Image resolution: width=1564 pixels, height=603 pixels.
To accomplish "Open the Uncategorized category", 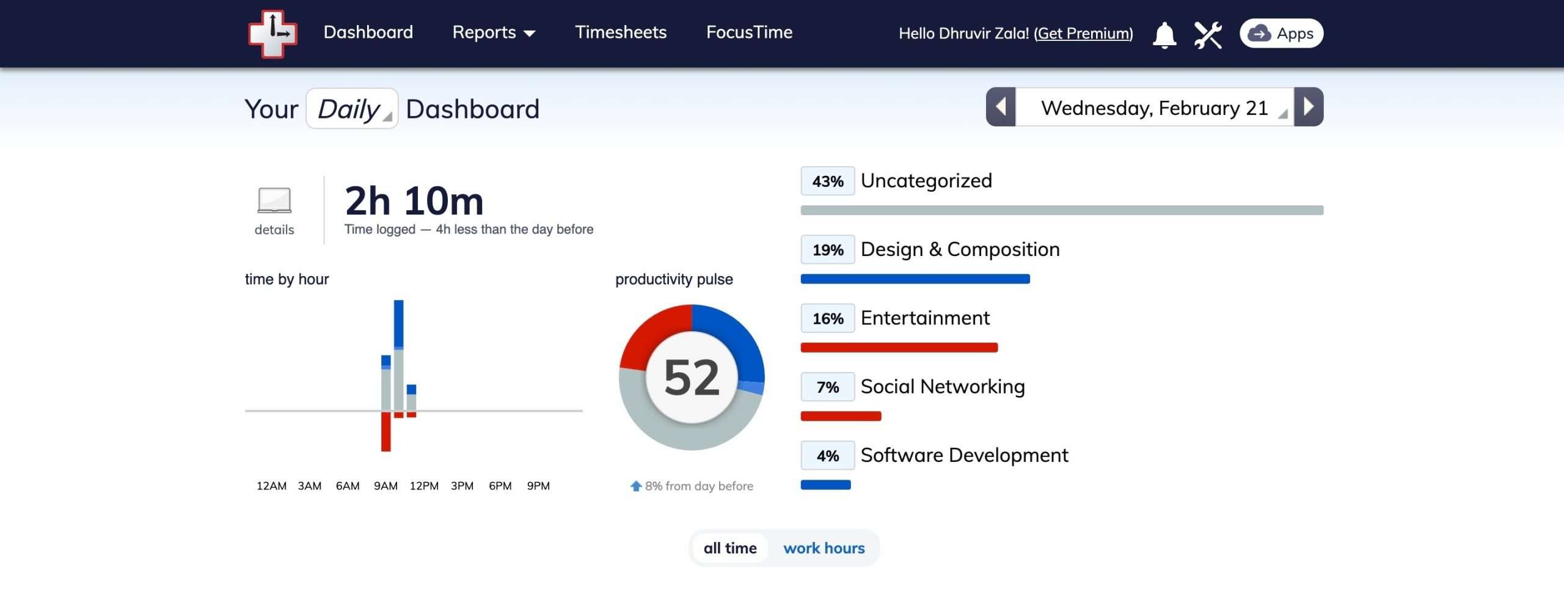I will [x=926, y=181].
